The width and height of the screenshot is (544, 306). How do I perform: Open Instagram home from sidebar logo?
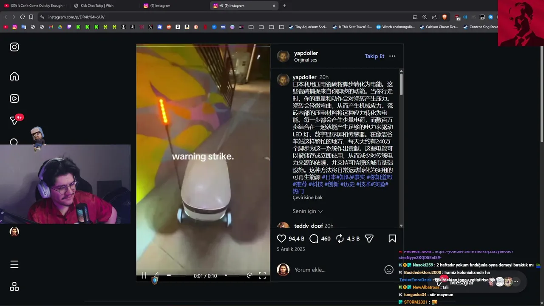[14, 47]
